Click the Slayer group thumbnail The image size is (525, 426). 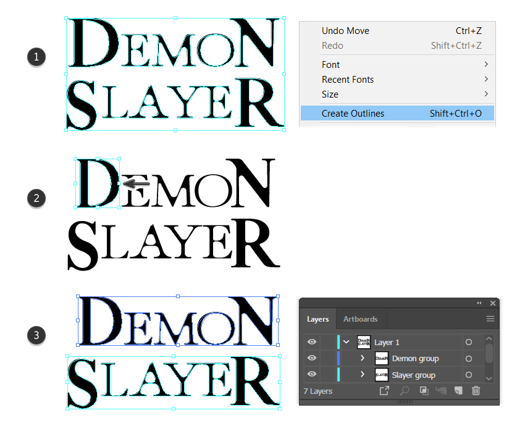[382, 375]
